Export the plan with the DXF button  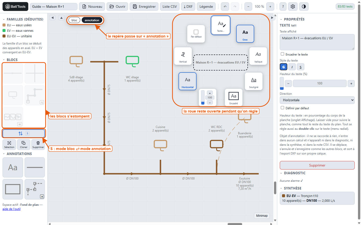click(188, 6)
